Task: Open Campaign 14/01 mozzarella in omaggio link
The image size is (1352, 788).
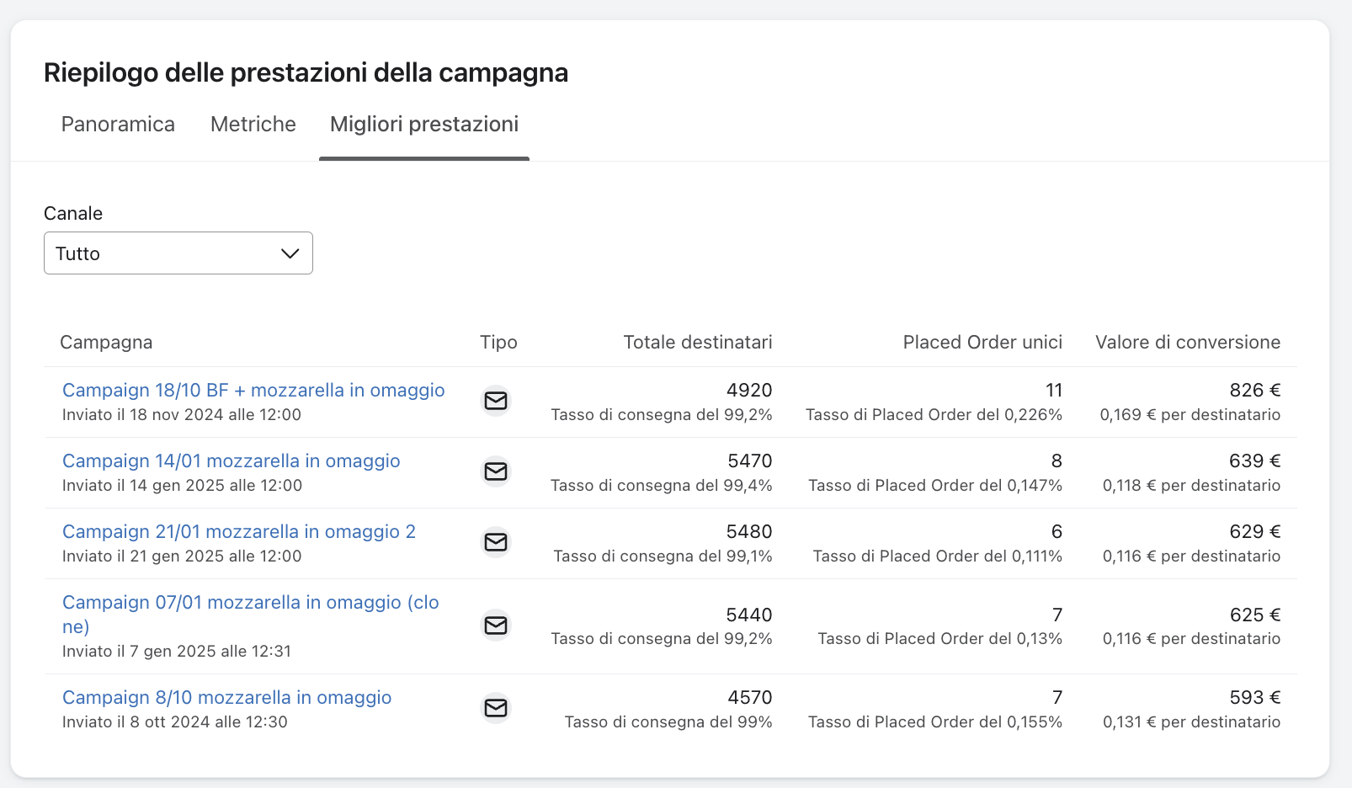Action: [231, 461]
